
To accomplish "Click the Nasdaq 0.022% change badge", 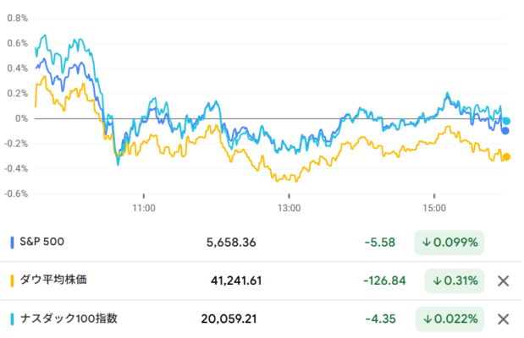I will (450, 319).
